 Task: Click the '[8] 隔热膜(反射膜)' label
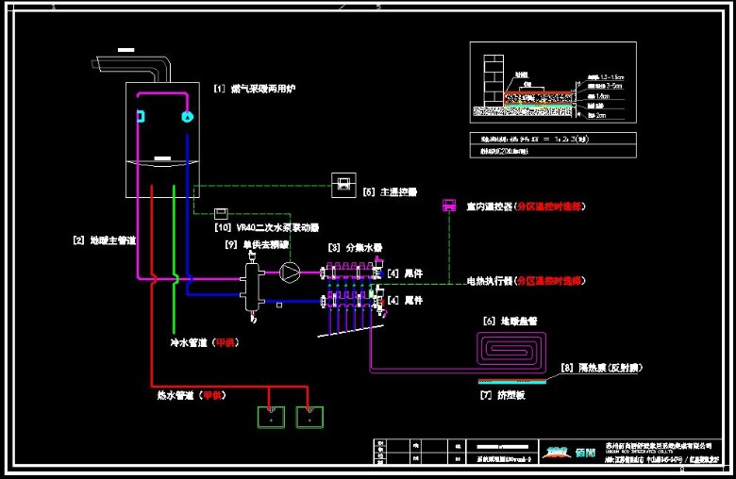click(600, 367)
